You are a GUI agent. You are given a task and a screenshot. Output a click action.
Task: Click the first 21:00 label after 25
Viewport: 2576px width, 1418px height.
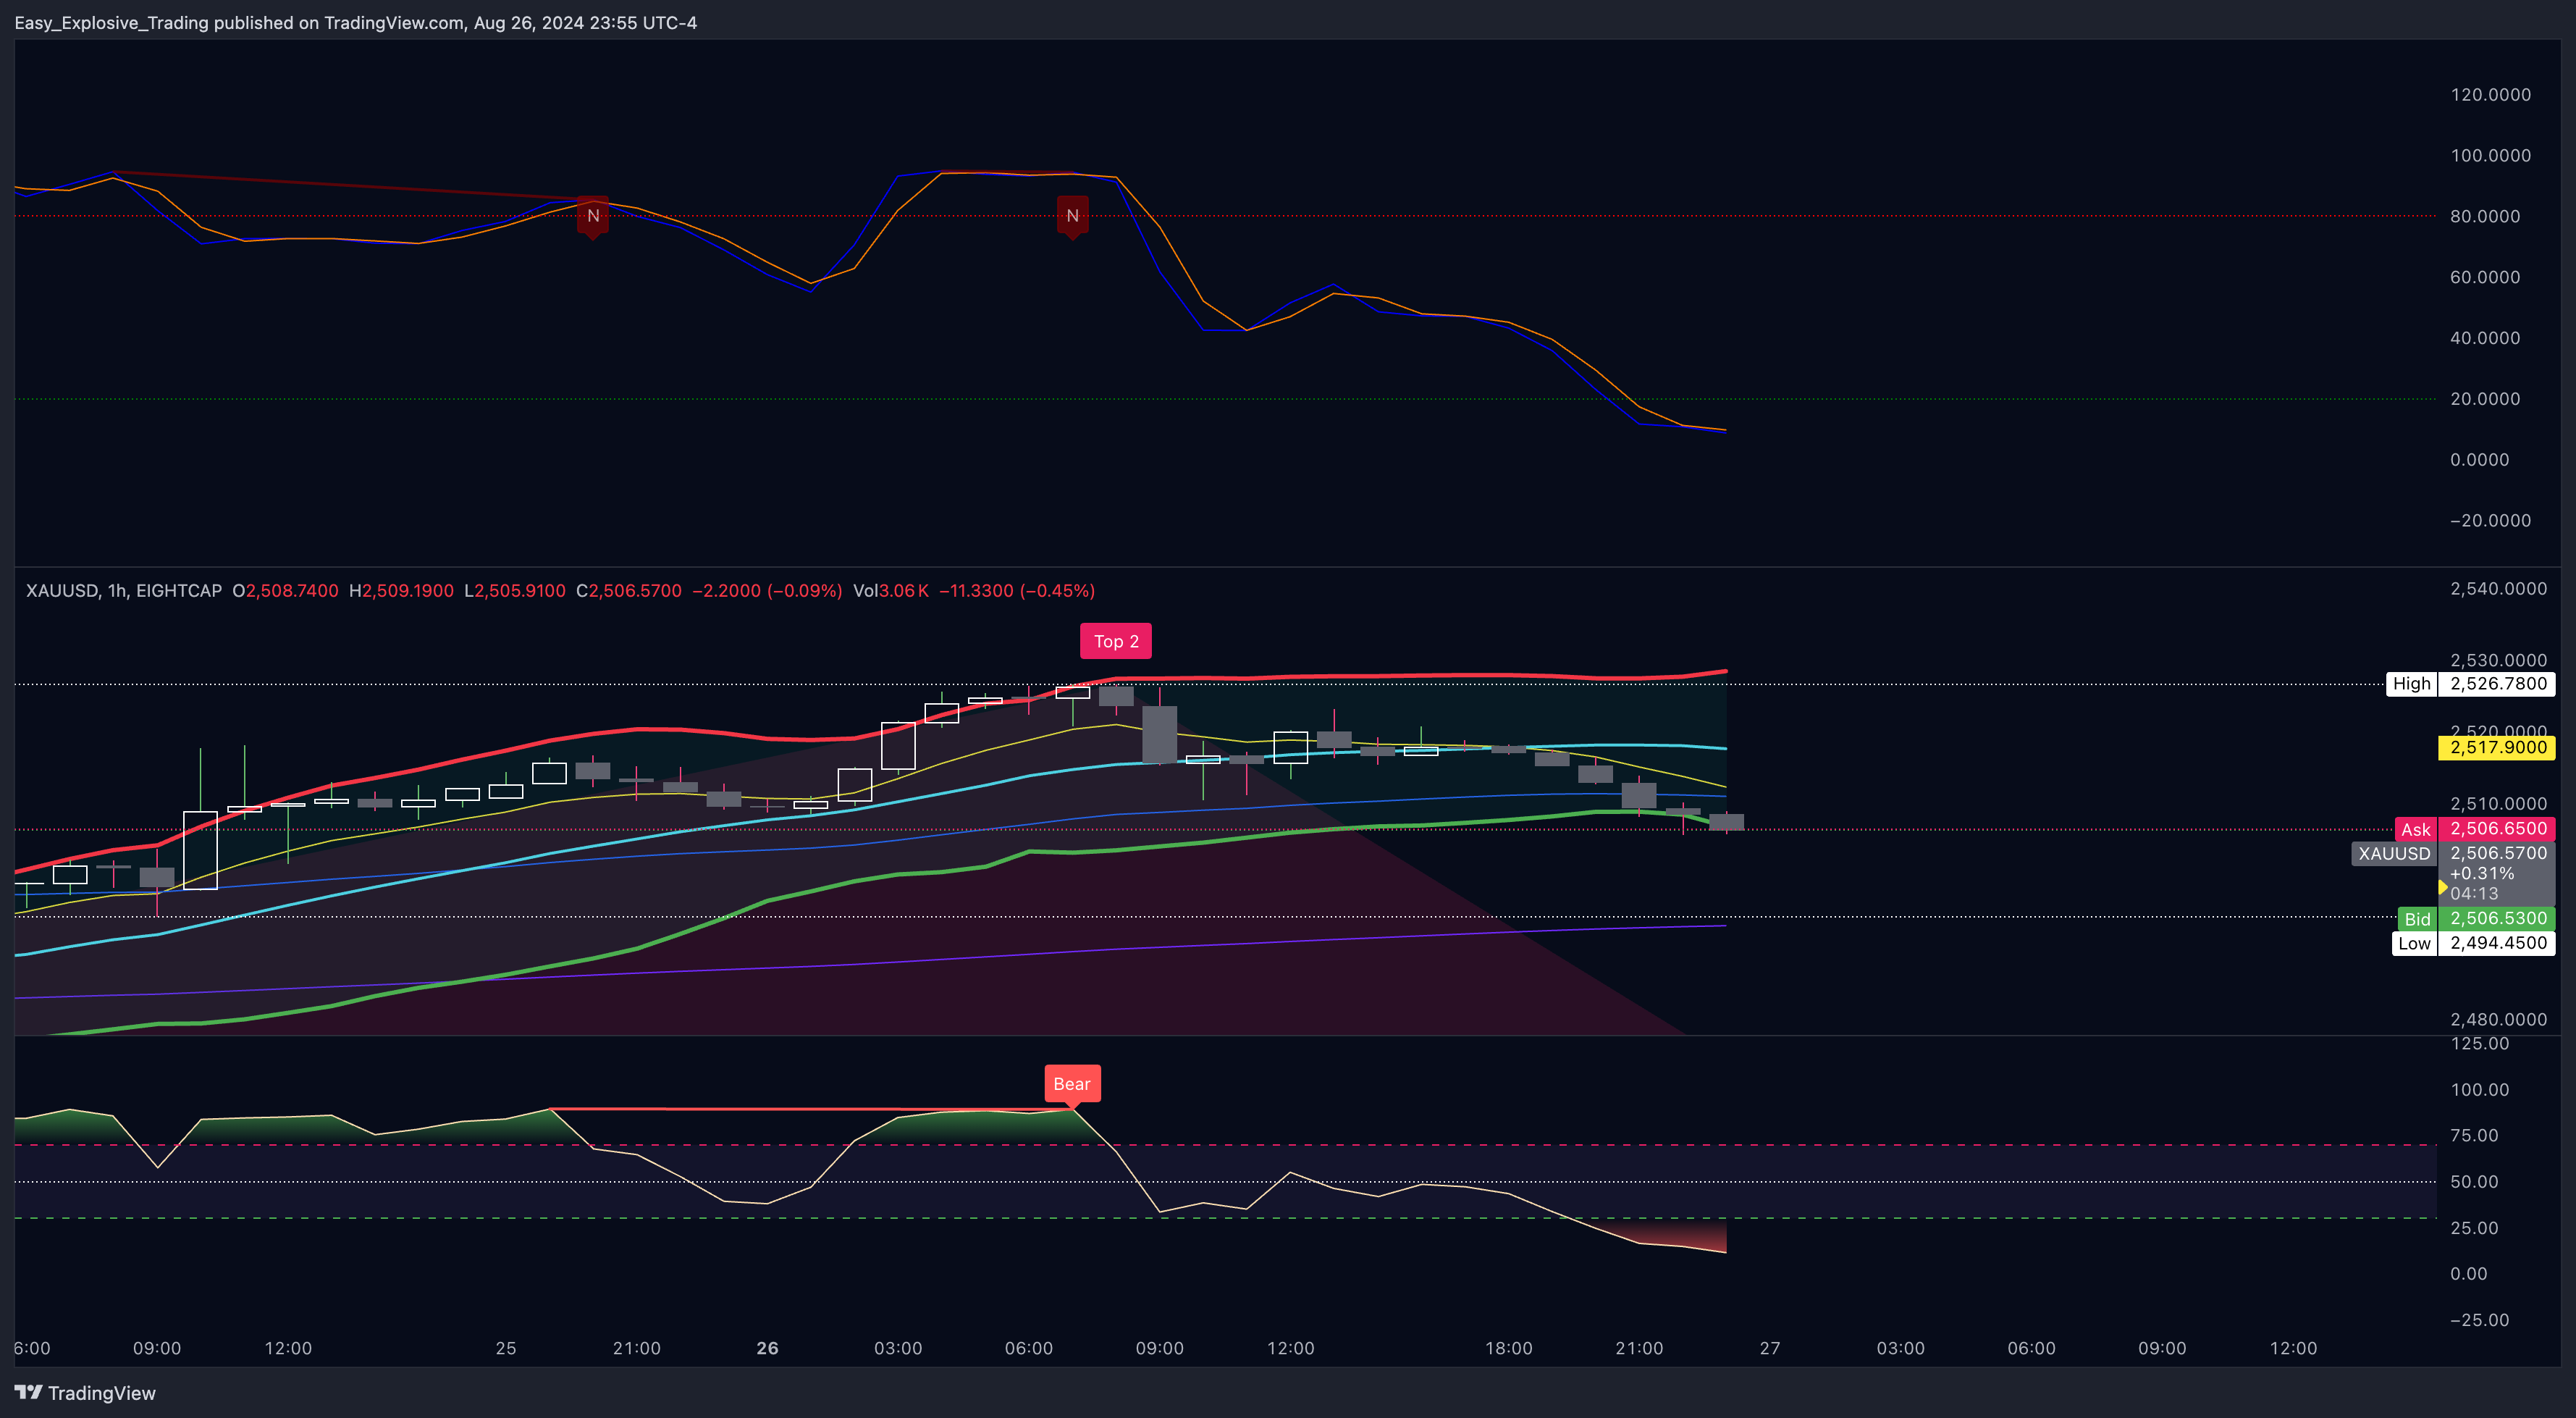click(x=637, y=1348)
